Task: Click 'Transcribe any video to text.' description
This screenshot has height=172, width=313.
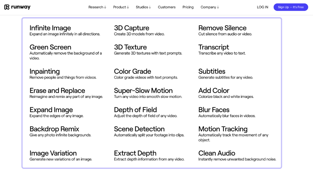Action: point(222,53)
